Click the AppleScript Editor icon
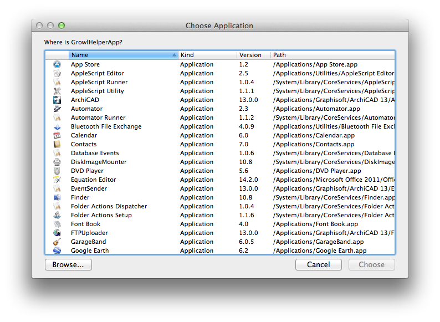The height and width of the screenshot is (322, 440). [x=57, y=73]
